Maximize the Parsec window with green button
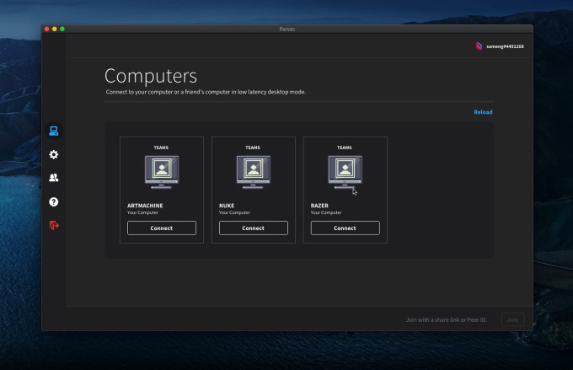This screenshot has height=370, width=573. 62,29
